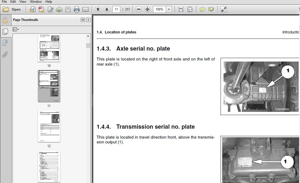Open the Help menu
Image resolution: width=300 pixels, height=183 pixels.
(x=49, y=2)
